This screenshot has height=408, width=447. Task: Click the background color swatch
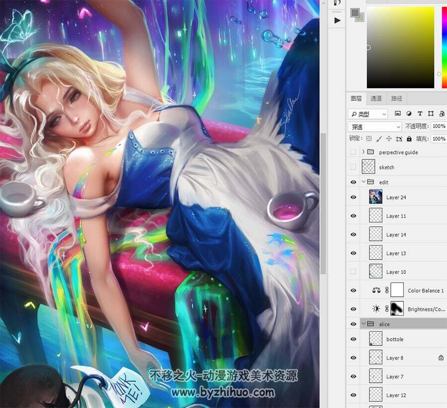(x=361, y=18)
